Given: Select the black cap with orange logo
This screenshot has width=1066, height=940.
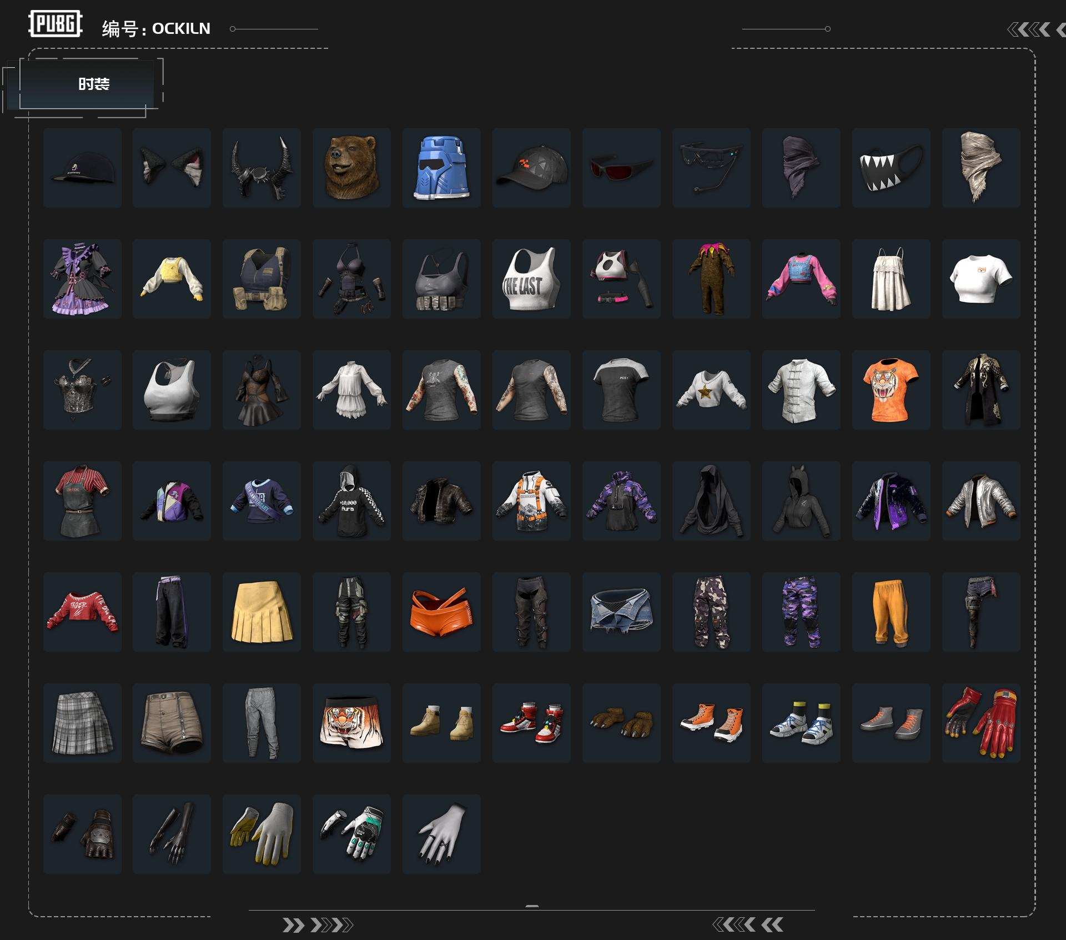Looking at the screenshot, I should click(531, 168).
